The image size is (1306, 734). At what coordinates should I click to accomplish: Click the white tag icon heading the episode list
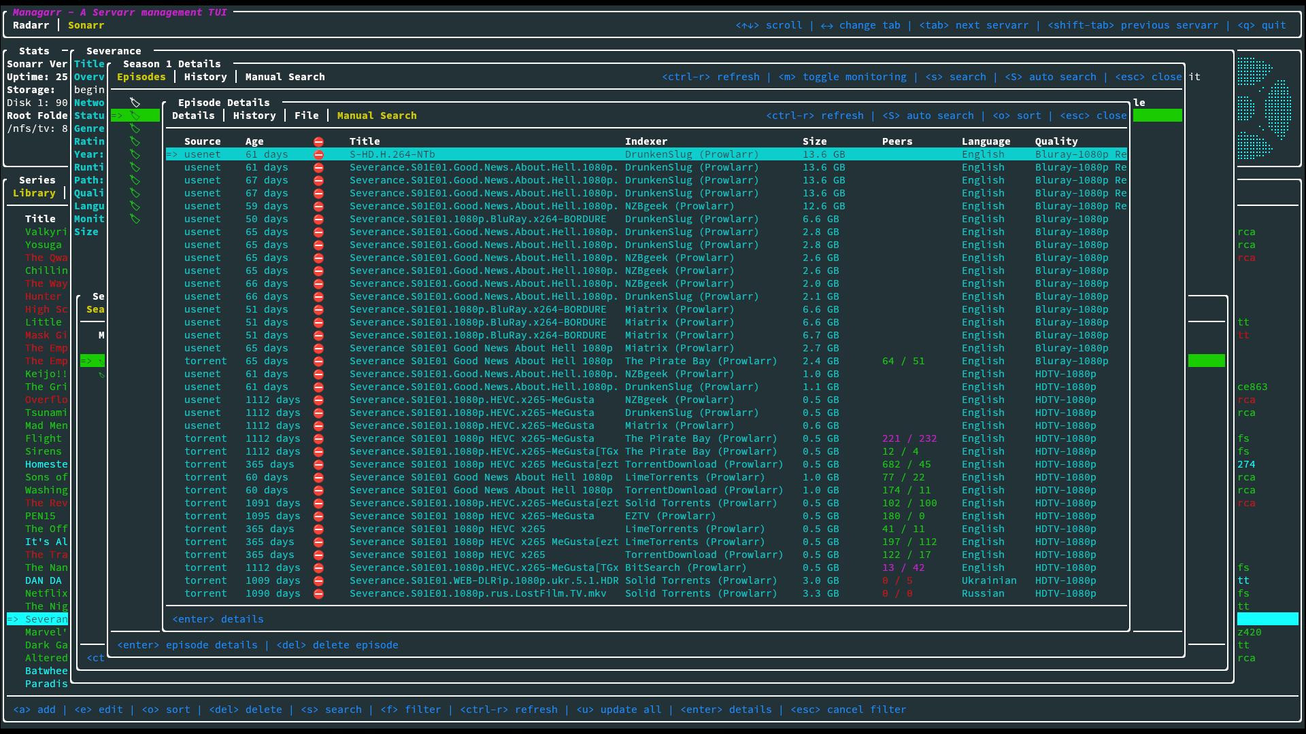(135, 103)
